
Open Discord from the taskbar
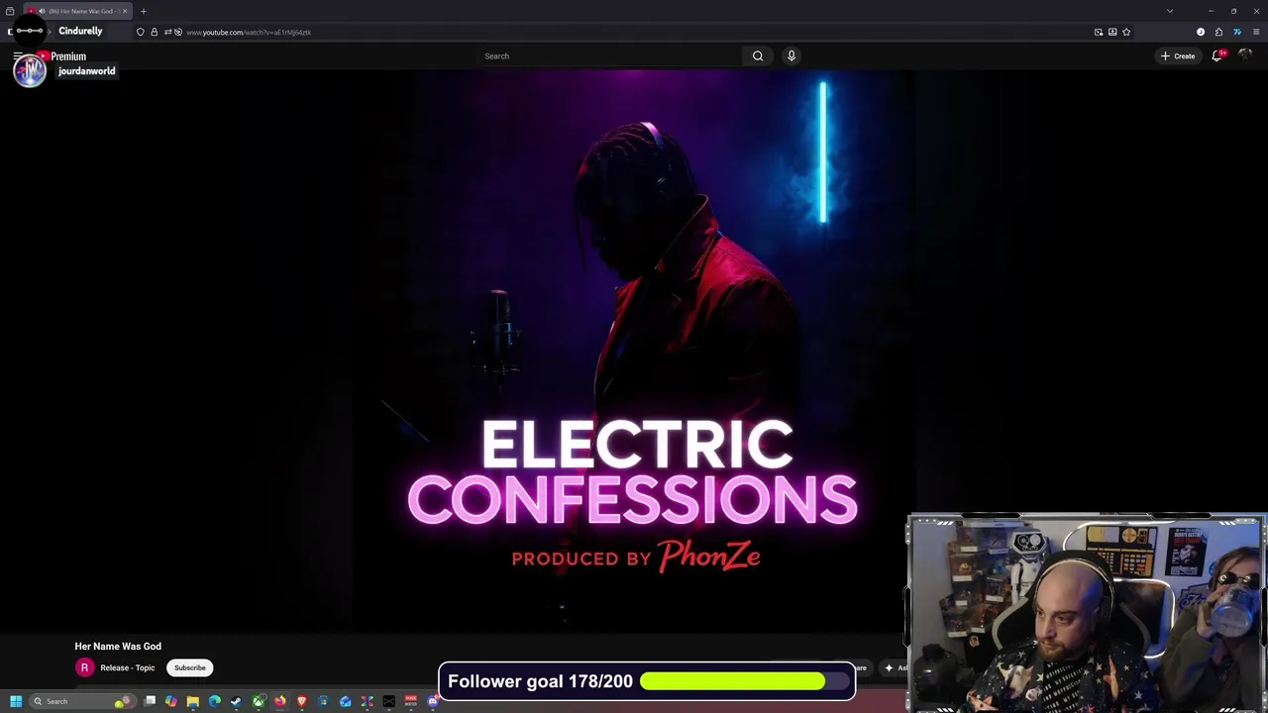(x=433, y=701)
